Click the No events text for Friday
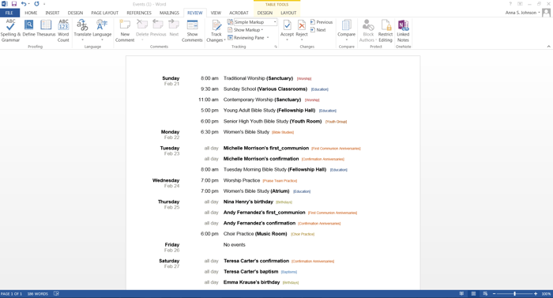Viewport: 553px width, 298px height. (x=234, y=245)
